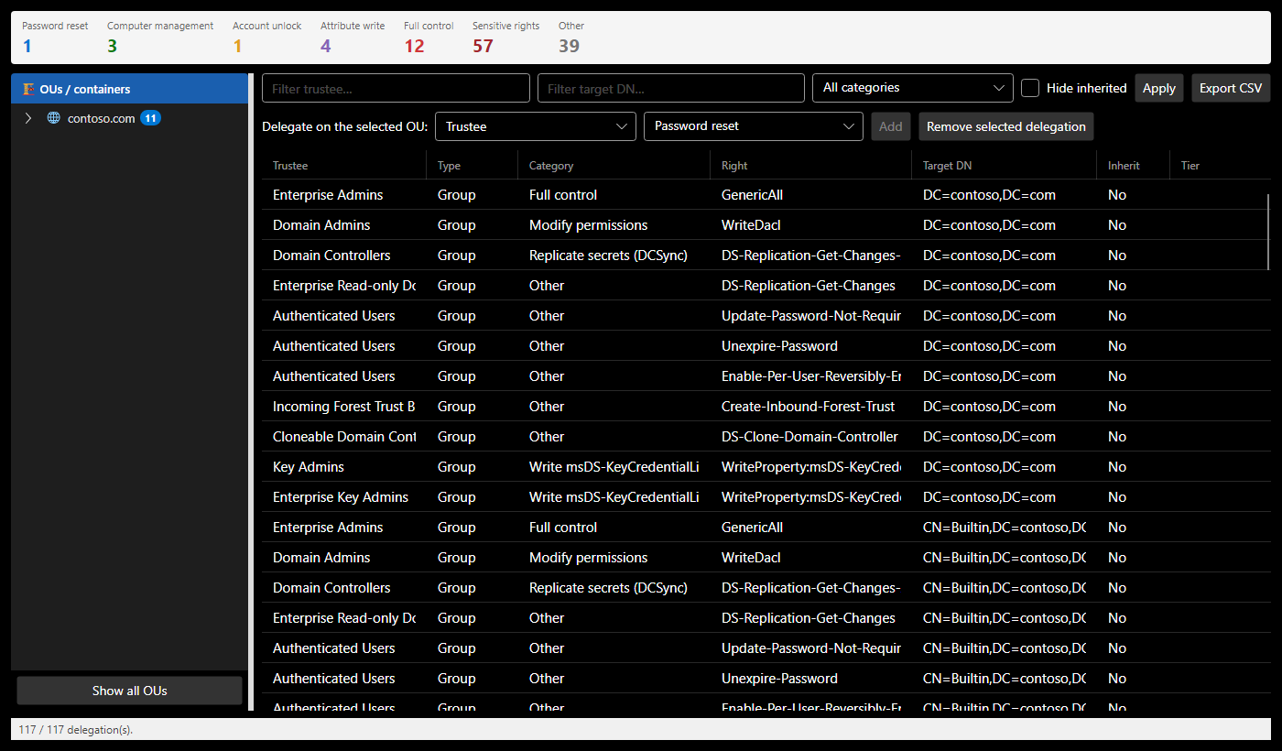Select the OUs / containers panel header
The image size is (1282, 751).
(x=130, y=89)
